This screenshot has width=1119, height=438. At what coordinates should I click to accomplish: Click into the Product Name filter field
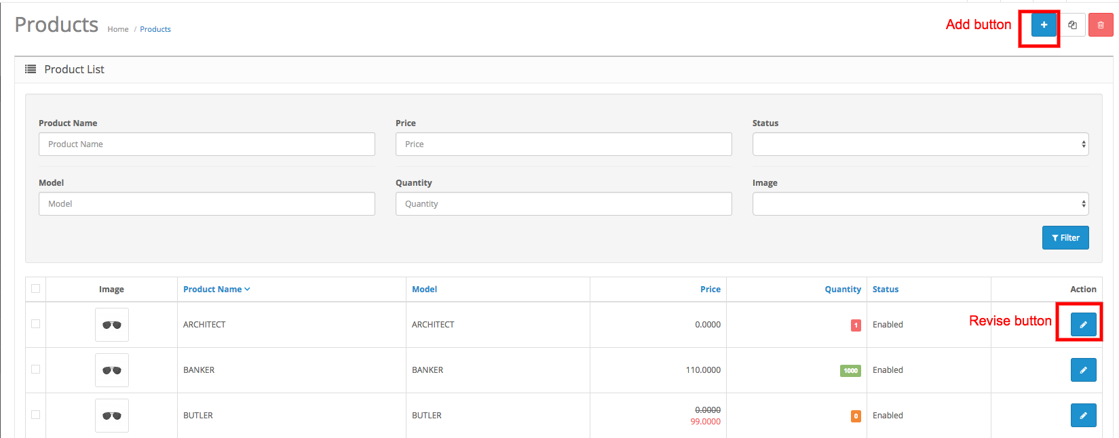point(207,144)
